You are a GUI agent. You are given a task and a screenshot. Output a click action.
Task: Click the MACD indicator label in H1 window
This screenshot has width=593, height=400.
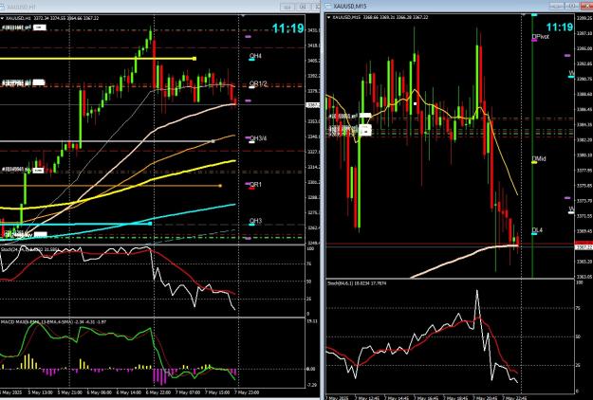[53, 322]
